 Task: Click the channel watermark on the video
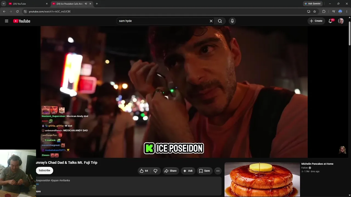342,150
